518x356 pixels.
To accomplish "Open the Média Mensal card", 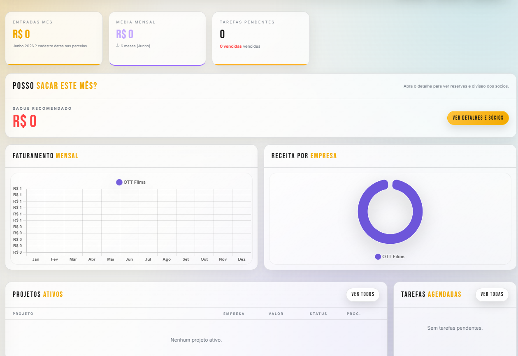I will (157, 39).
